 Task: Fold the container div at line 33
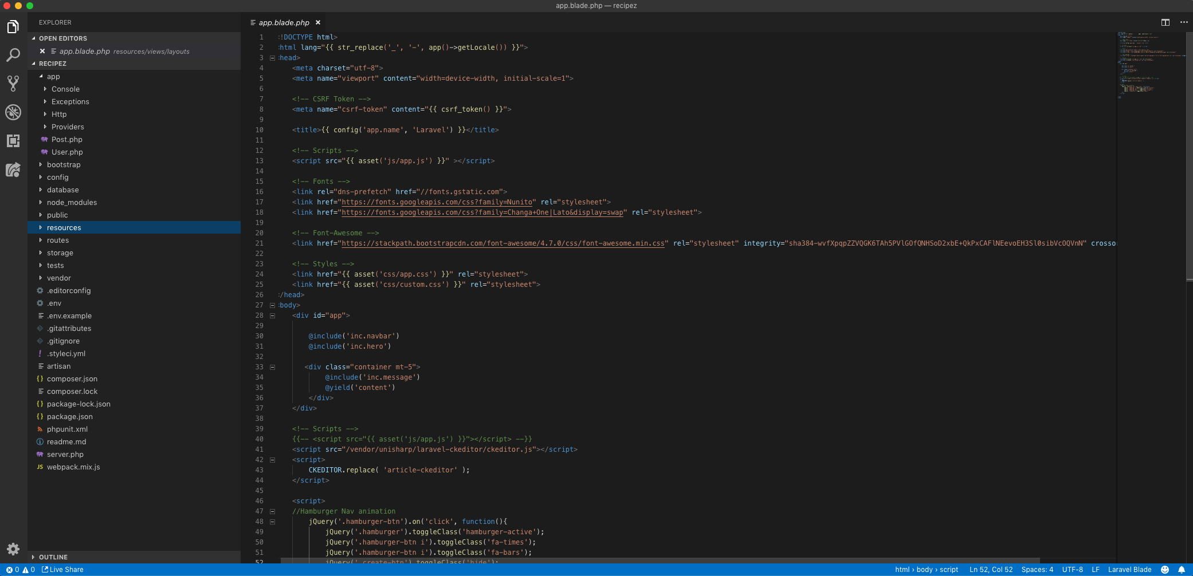[273, 367]
